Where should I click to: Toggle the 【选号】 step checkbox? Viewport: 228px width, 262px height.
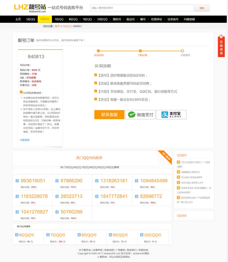click(96, 75)
